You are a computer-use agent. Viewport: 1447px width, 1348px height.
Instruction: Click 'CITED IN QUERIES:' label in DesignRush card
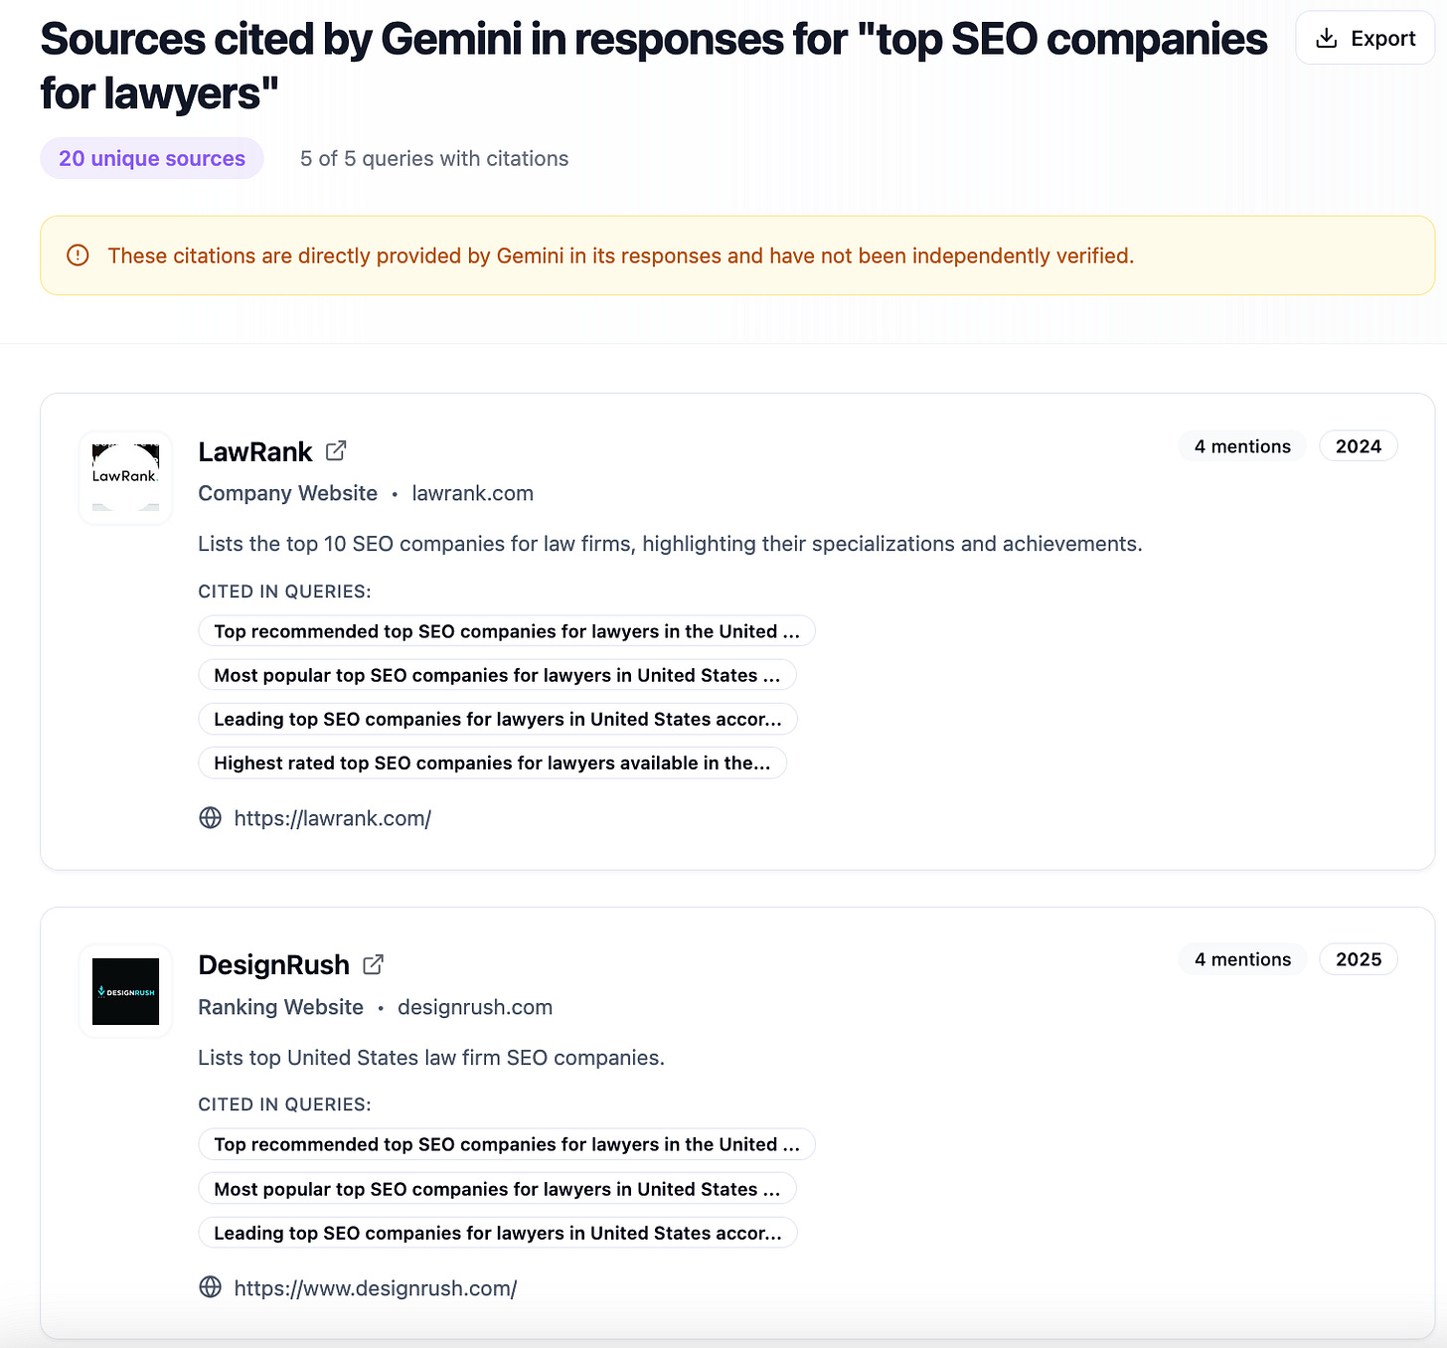point(284,1104)
